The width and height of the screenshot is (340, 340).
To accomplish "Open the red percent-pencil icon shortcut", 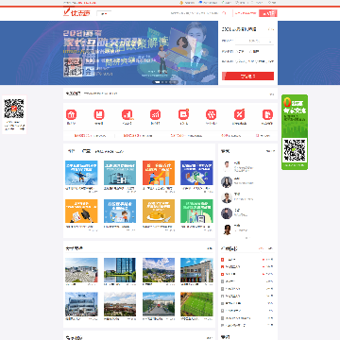I will click(x=239, y=114).
